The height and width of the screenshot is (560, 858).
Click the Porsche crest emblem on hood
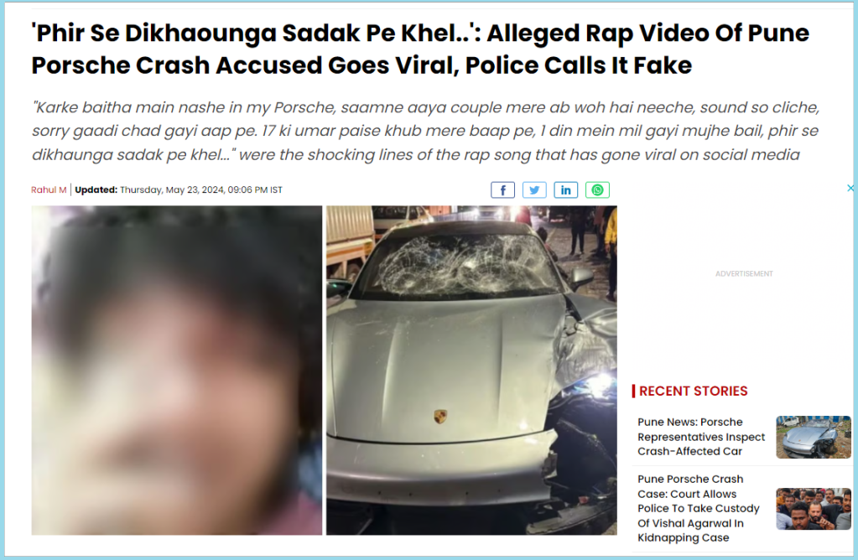pyautogui.click(x=440, y=416)
